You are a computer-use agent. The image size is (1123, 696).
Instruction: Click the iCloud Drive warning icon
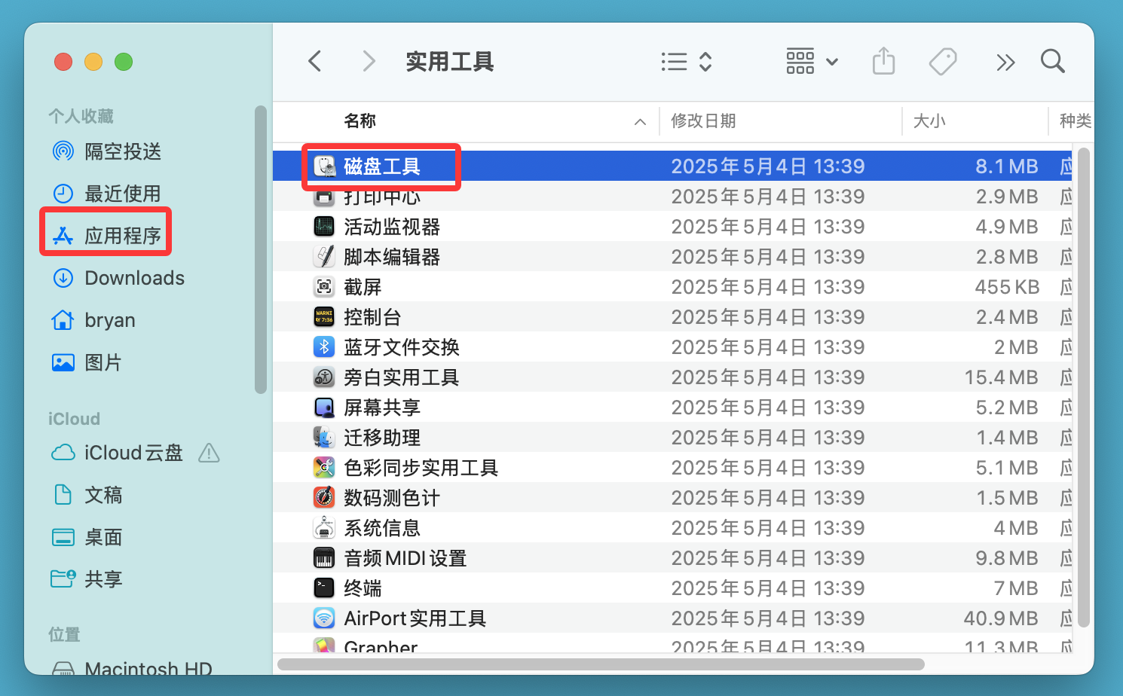tap(209, 453)
